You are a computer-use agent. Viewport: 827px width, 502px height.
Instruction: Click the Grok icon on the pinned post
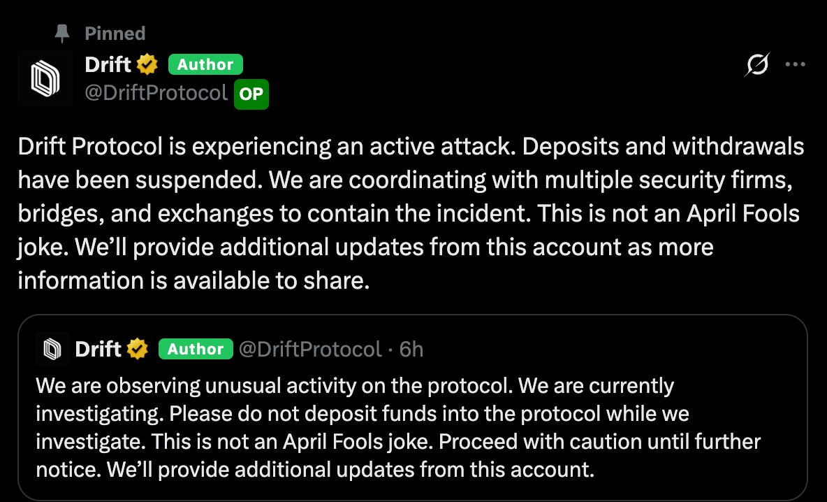(x=758, y=65)
